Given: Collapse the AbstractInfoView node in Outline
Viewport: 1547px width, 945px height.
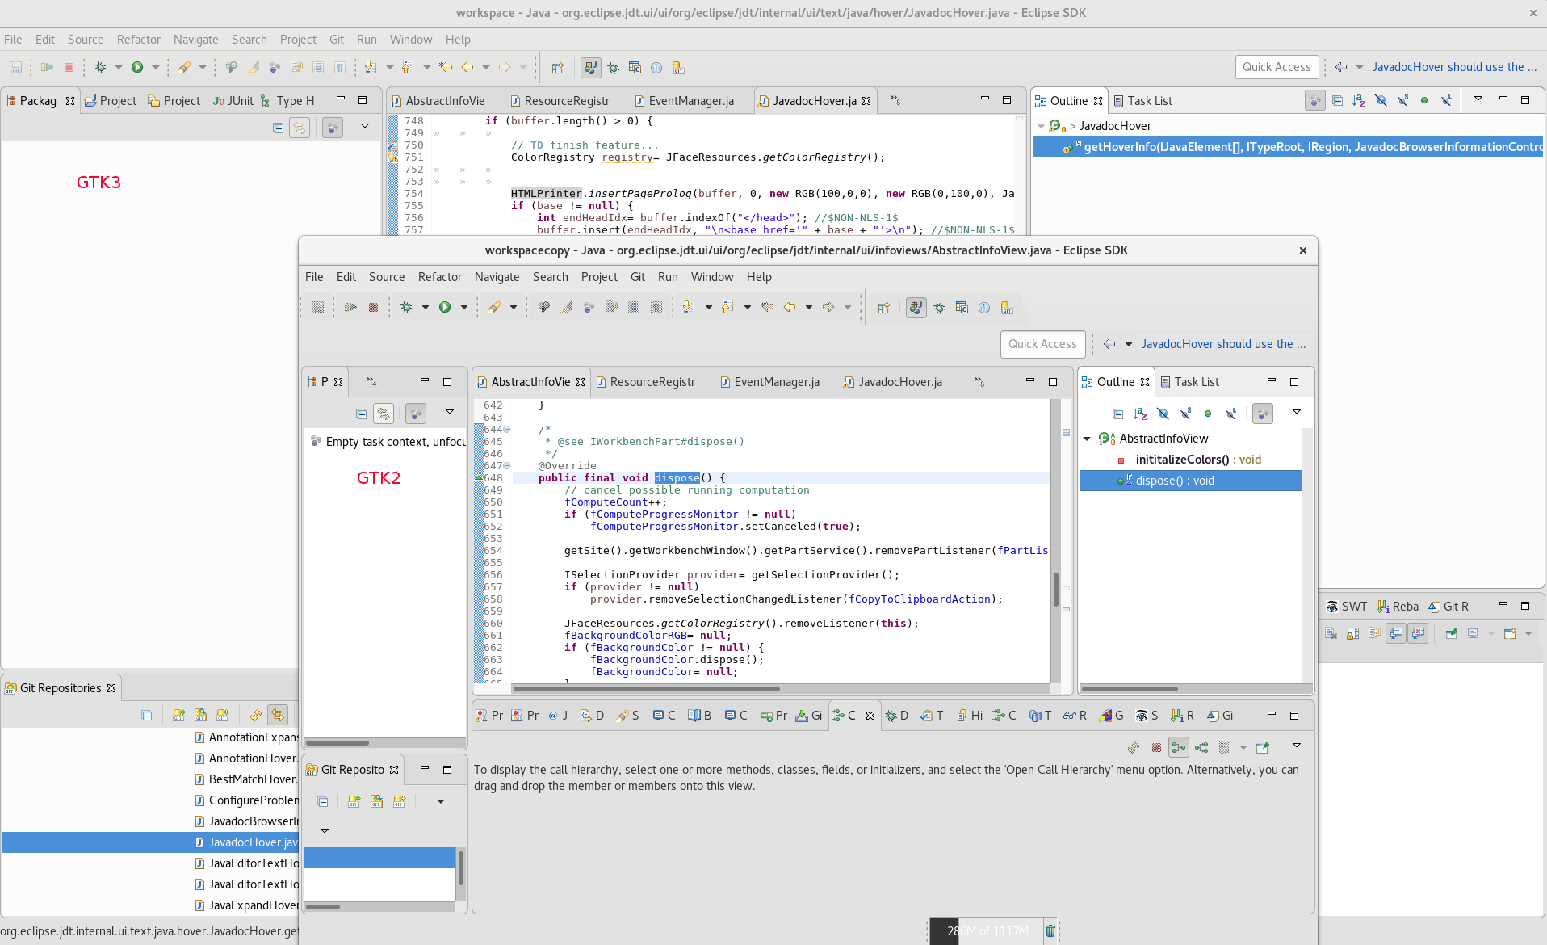Looking at the screenshot, I should (x=1087, y=439).
